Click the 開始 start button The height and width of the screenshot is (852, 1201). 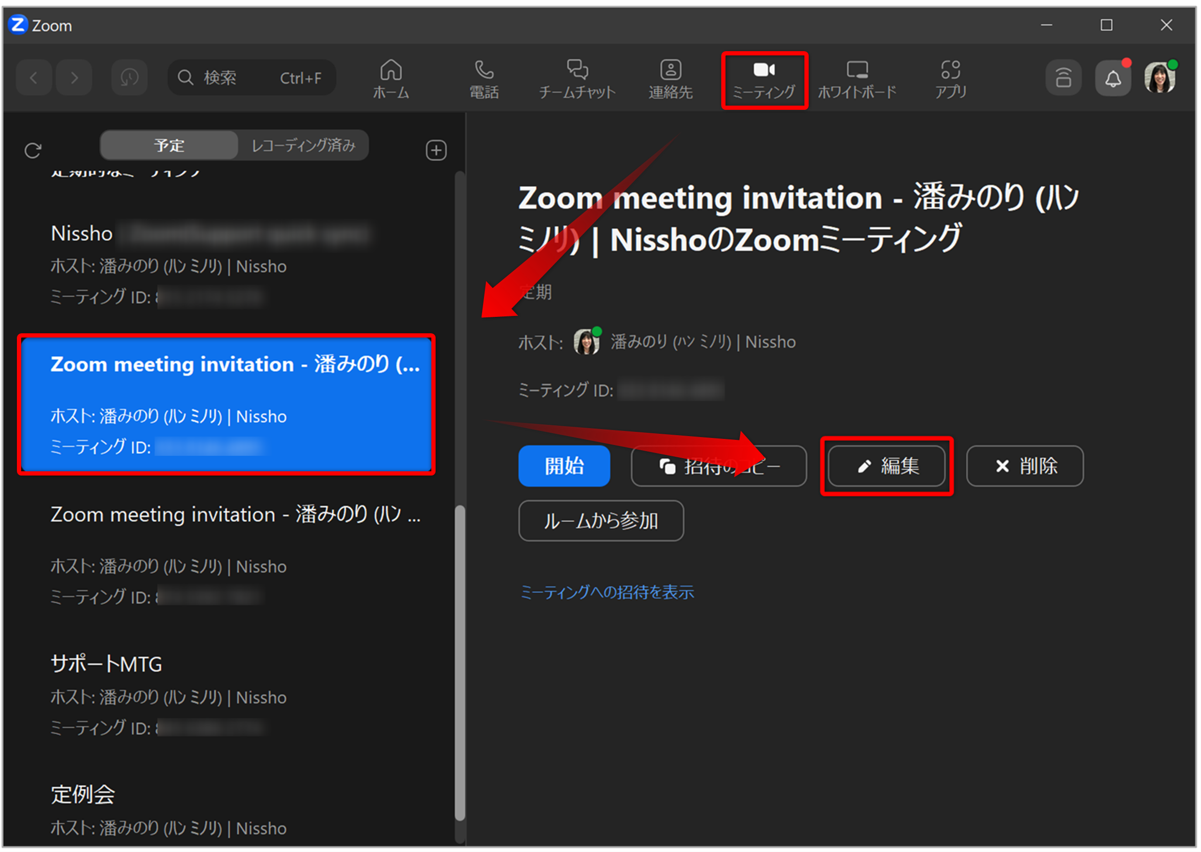(x=564, y=466)
